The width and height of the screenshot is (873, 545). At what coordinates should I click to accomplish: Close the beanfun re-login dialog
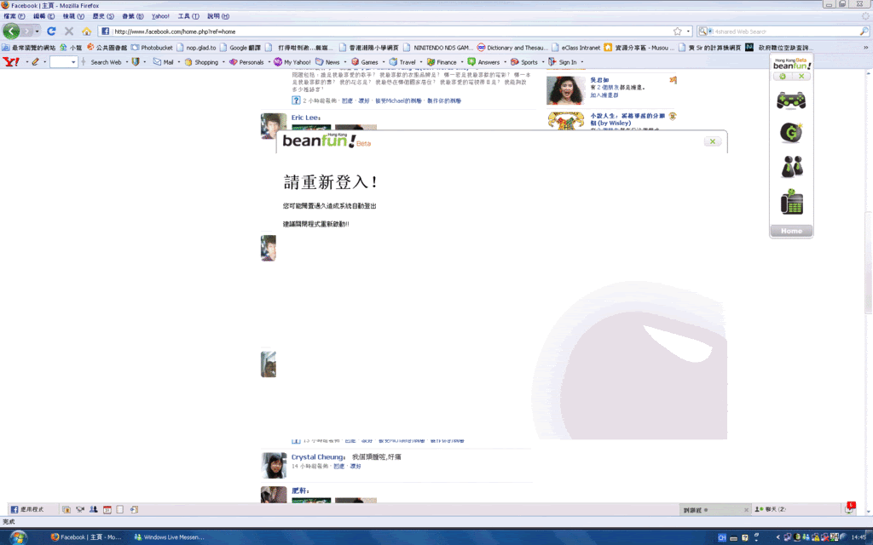coord(712,141)
